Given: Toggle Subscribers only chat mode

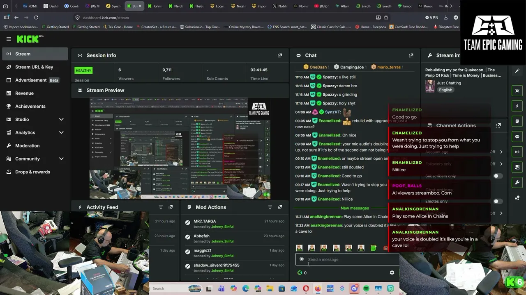Looking at the screenshot, I should [x=498, y=176].
